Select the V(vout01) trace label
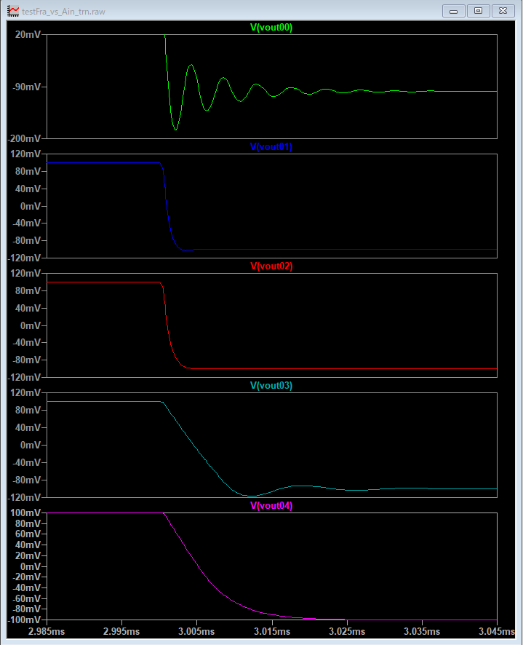Viewport: 523px width, 645px height. click(271, 147)
